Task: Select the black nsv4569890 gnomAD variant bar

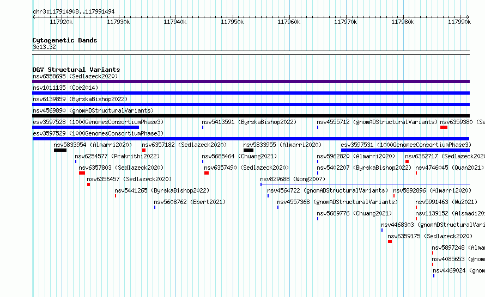Action: coord(251,116)
